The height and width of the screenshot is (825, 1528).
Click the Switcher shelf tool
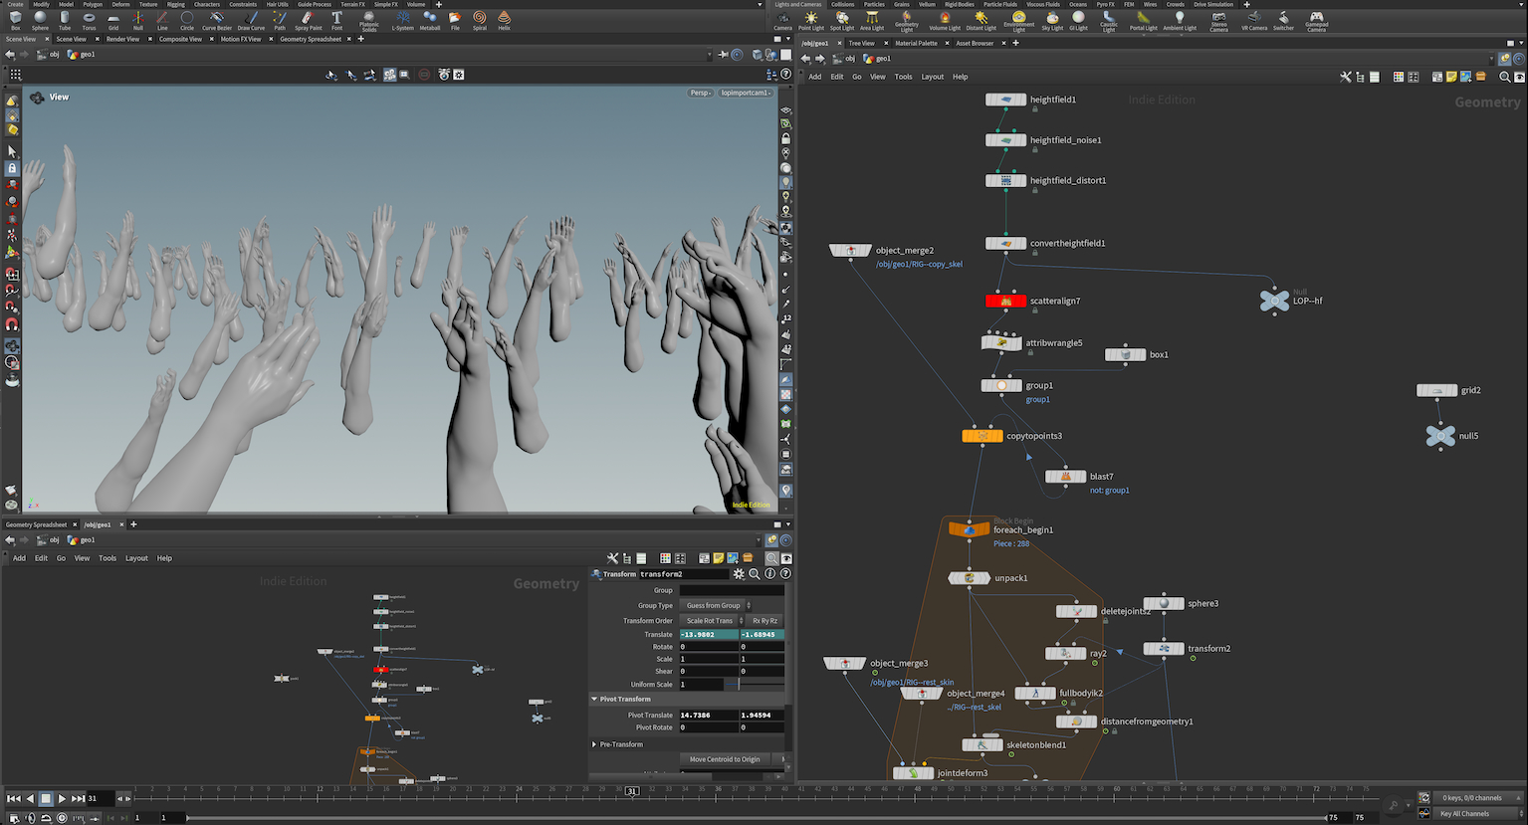tap(1283, 20)
